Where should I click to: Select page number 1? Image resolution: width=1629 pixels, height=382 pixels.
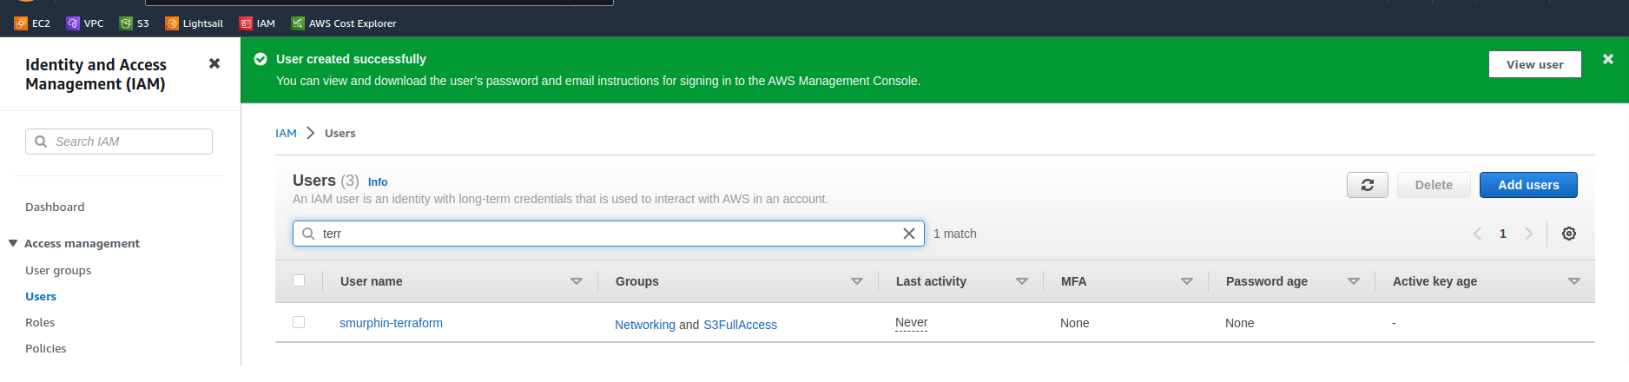click(1503, 234)
